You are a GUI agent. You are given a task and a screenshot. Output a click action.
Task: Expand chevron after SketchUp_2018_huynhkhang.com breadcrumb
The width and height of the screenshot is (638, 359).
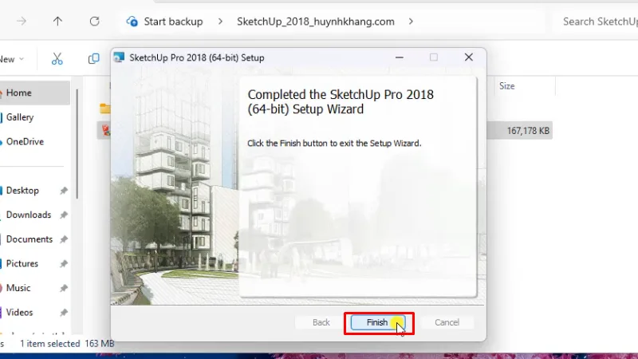pos(411,22)
